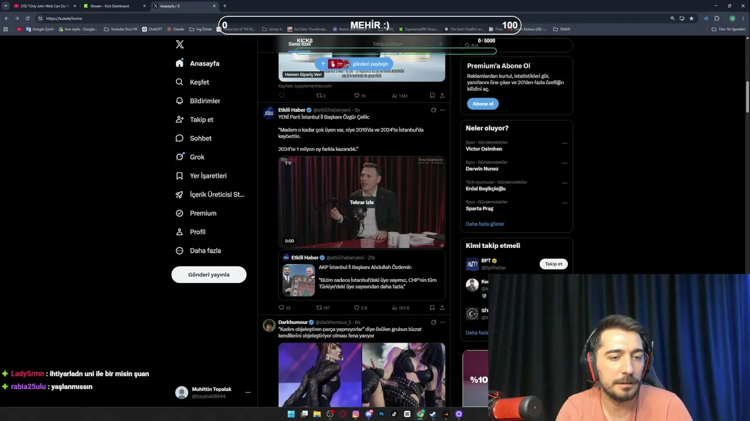Open more options for Victor Osimhen trend
The height and width of the screenshot is (421, 750).
pyautogui.click(x=565, y=143)
